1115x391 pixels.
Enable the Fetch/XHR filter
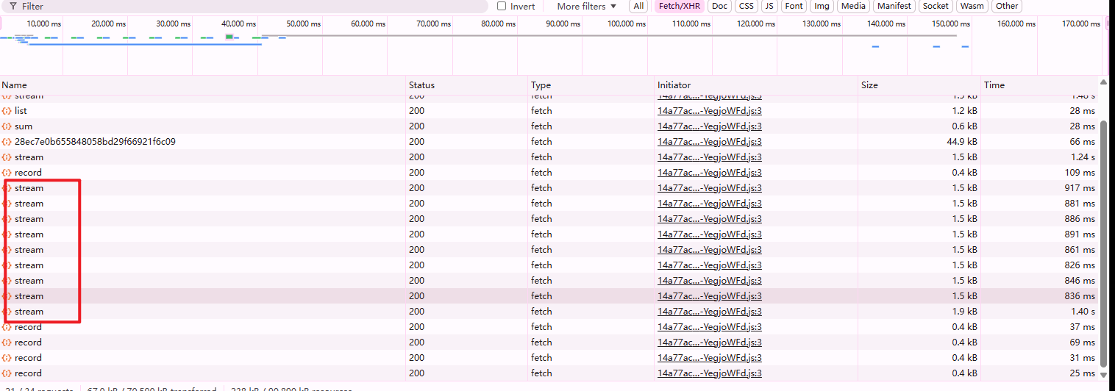pyautogui.click(x=680, y=6)
